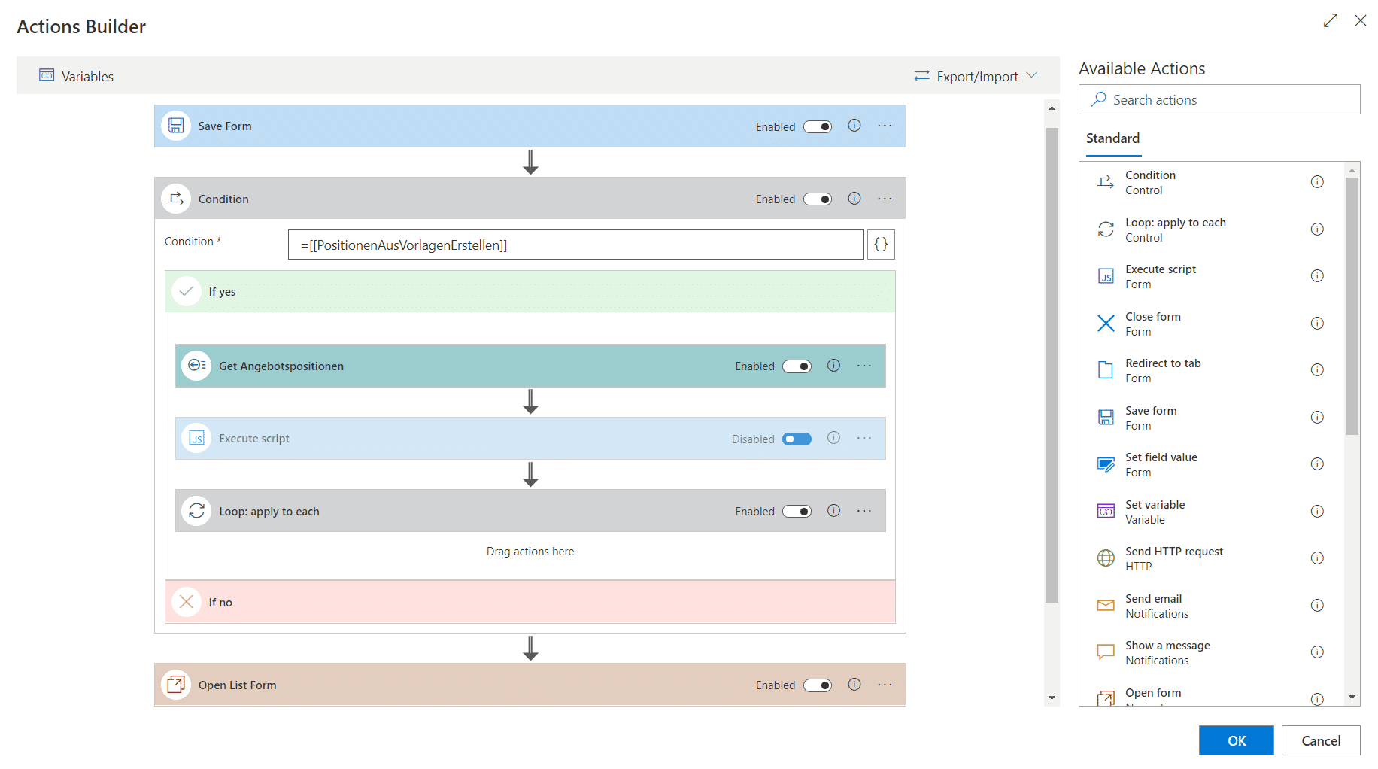Disable the Save Form action toggle
The height and width of the screenshot is (769, 1378).
coord(818,126)
